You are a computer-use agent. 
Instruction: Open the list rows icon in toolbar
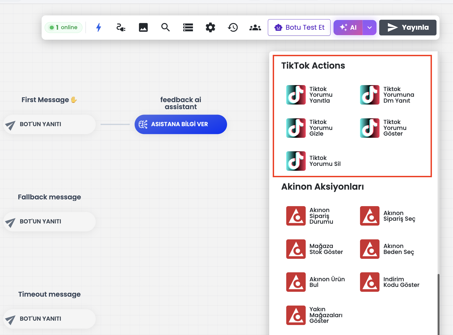click(188, 27)
